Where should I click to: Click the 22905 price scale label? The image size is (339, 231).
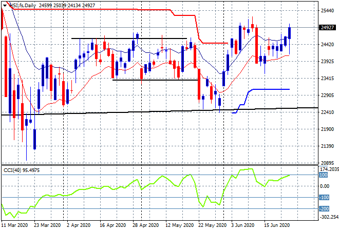click(x=327, y=95)
